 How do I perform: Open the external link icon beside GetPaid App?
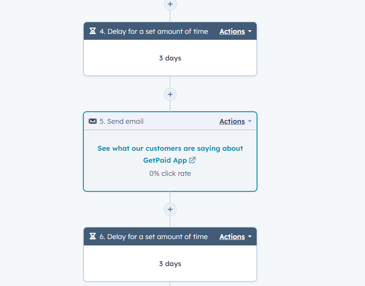[192, 160]
